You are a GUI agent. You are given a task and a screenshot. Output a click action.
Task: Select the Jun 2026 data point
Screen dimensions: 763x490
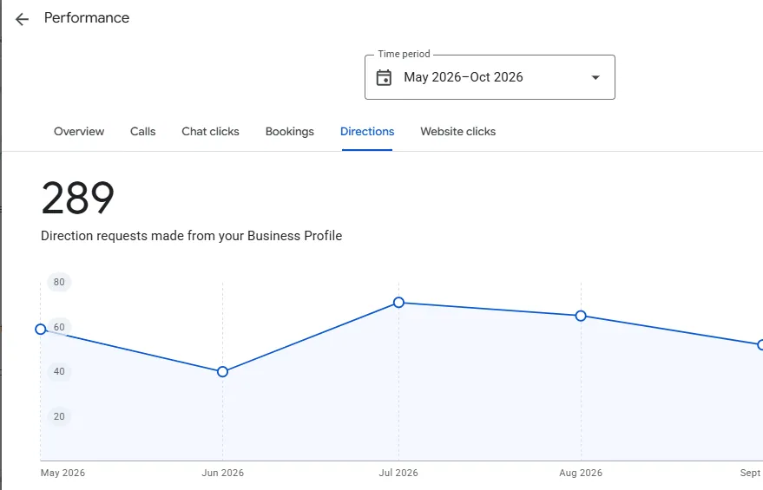pyautogui.click(x=222, y=372)
